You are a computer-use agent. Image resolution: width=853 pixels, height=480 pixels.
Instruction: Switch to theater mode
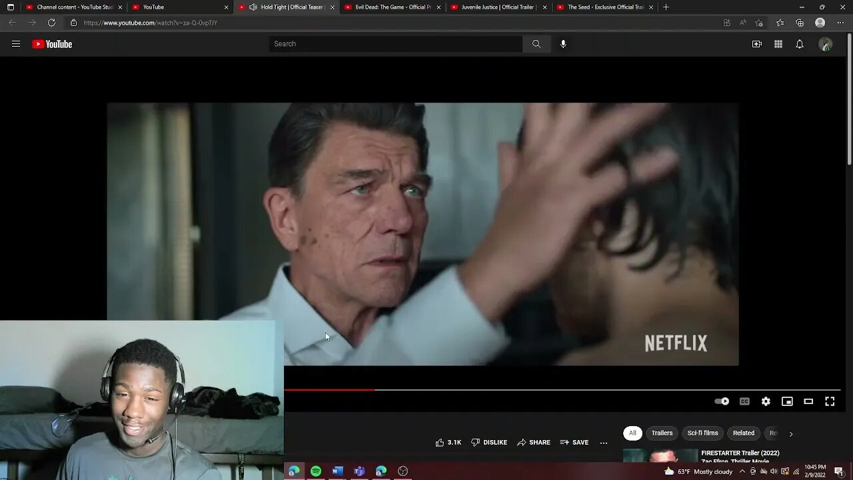click(x=808, y=401)
